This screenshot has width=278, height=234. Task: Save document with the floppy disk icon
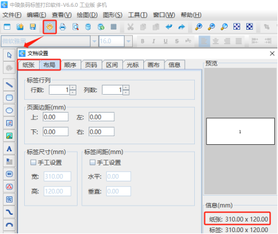coord(33,27)
